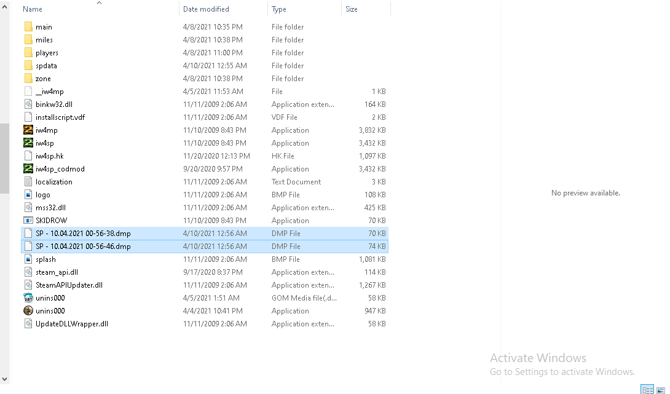The image size is (670, 394).
Task: Select the logo BMP file icon
Action: (x=28, y=194)
